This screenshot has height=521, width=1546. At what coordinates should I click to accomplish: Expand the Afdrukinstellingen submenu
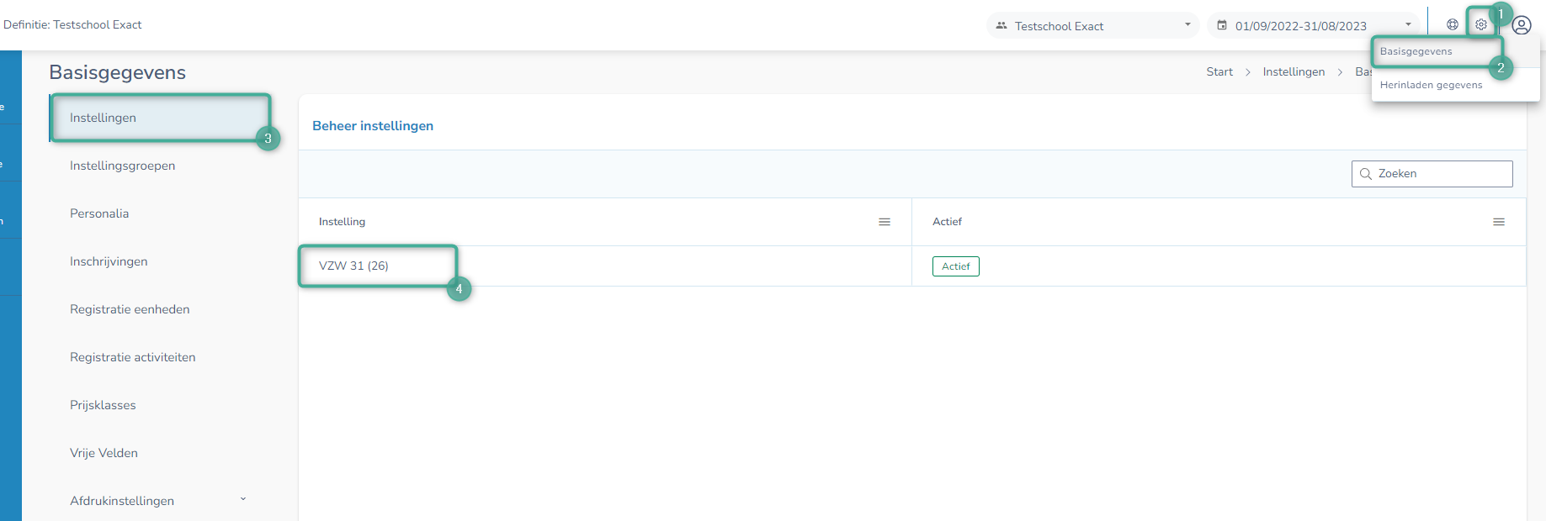[x=242, y=500]
